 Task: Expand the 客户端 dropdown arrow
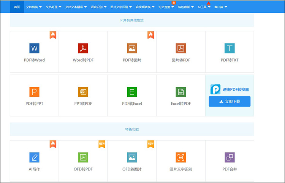pyautogui.click(x=226, y=7)
